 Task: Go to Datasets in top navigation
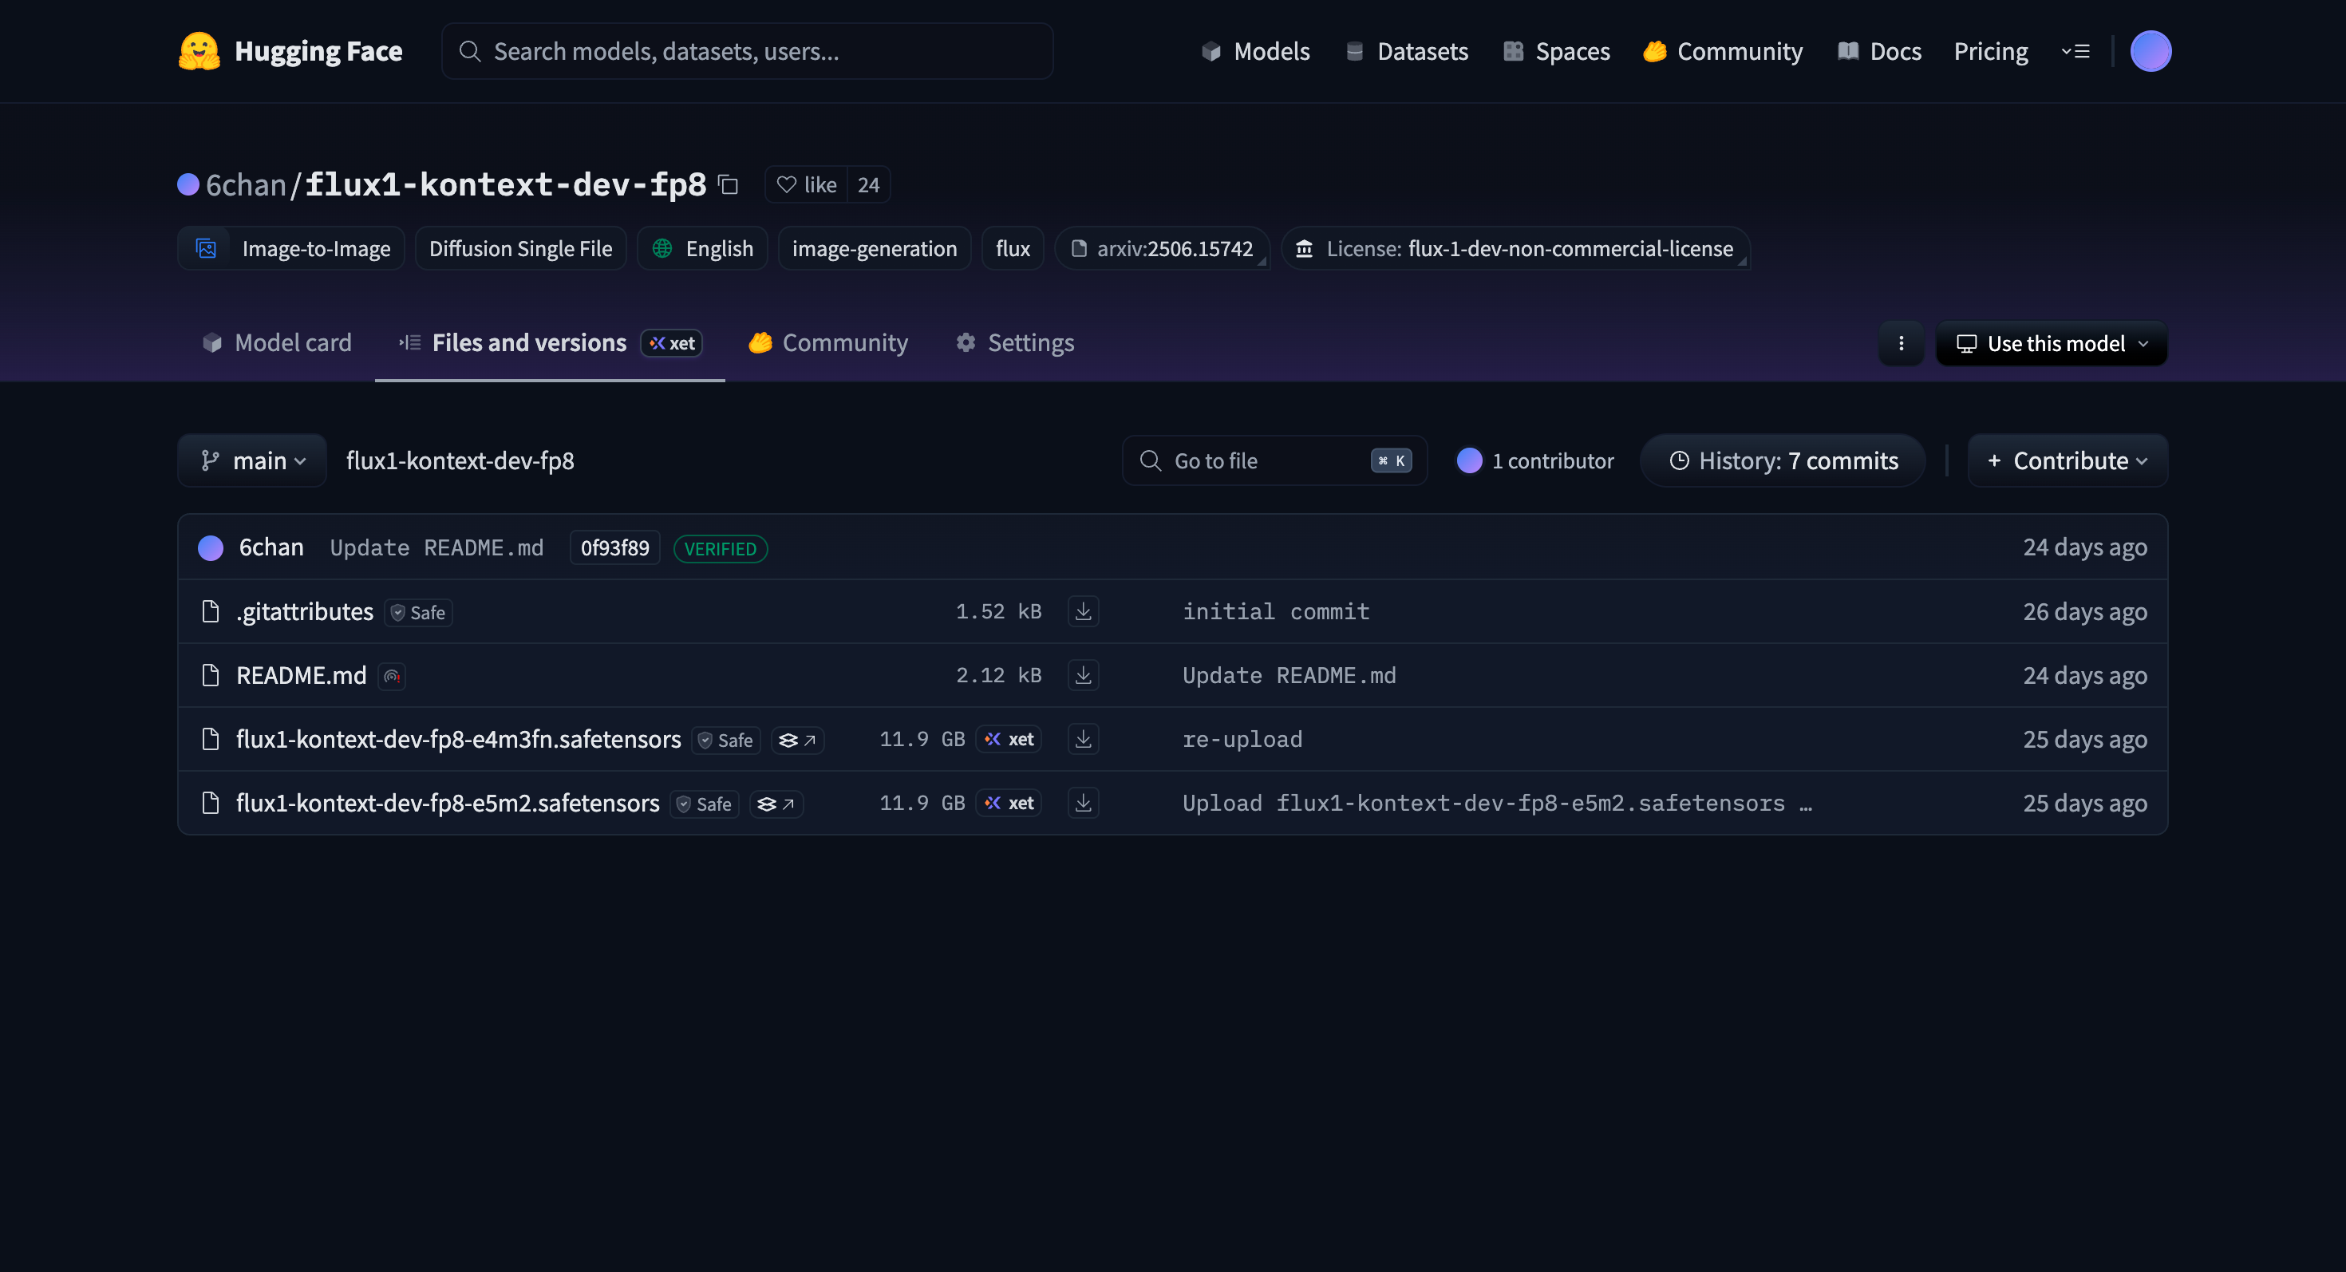pos(1407,51)
